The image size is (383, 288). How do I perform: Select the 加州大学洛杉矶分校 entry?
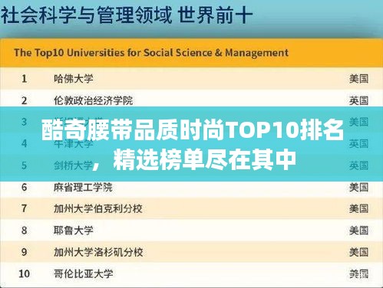(98, 252)
